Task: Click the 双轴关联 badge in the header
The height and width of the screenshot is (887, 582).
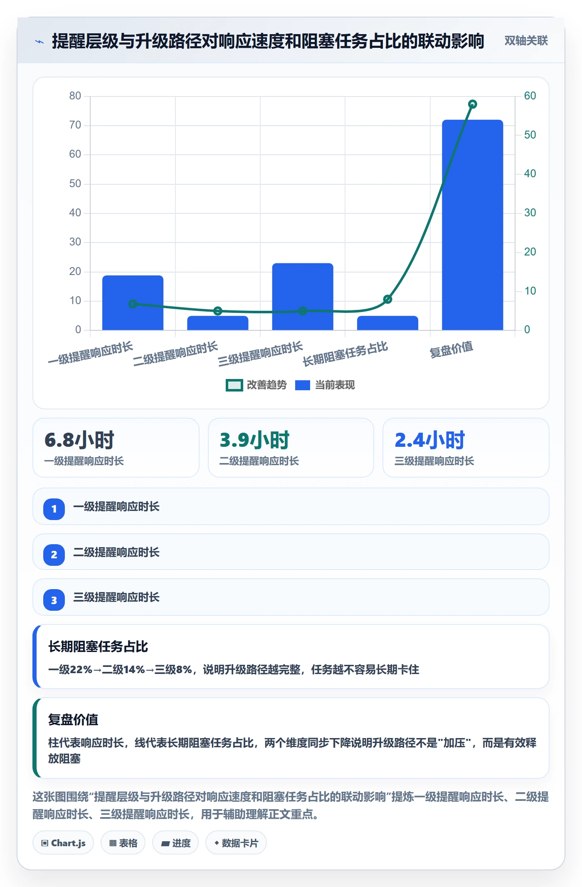Action: pyautogui.click(x=526, y=41)
